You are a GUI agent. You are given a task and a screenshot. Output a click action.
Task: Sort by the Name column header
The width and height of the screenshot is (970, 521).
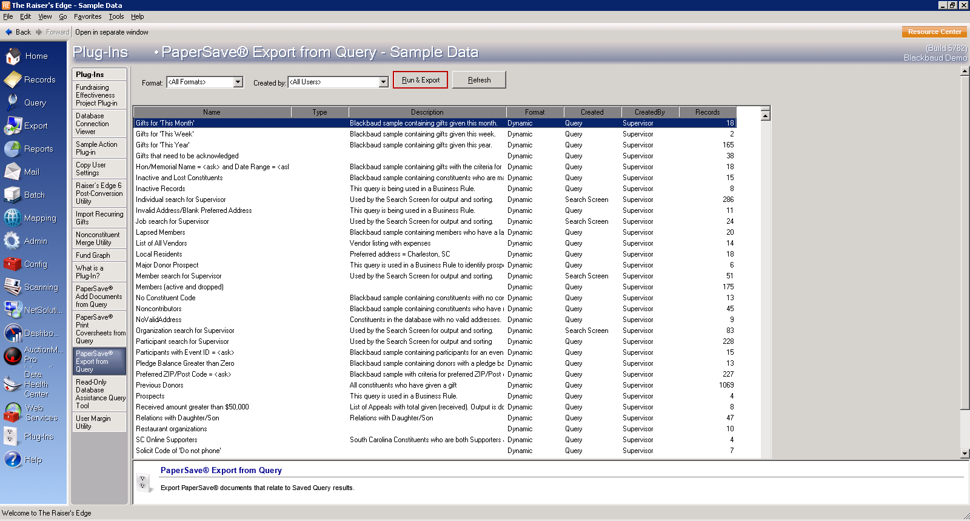(212, 112)
